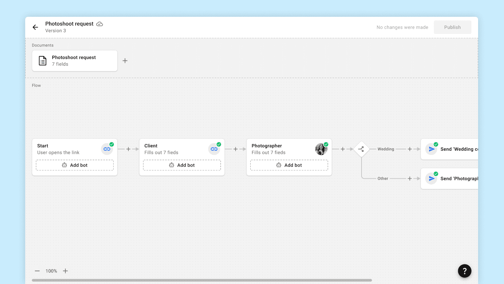Viewport: 504px width, 284px height.
Task: Insert step after the Photographer step
Action: pyautogui.click(x=343, y=149)
